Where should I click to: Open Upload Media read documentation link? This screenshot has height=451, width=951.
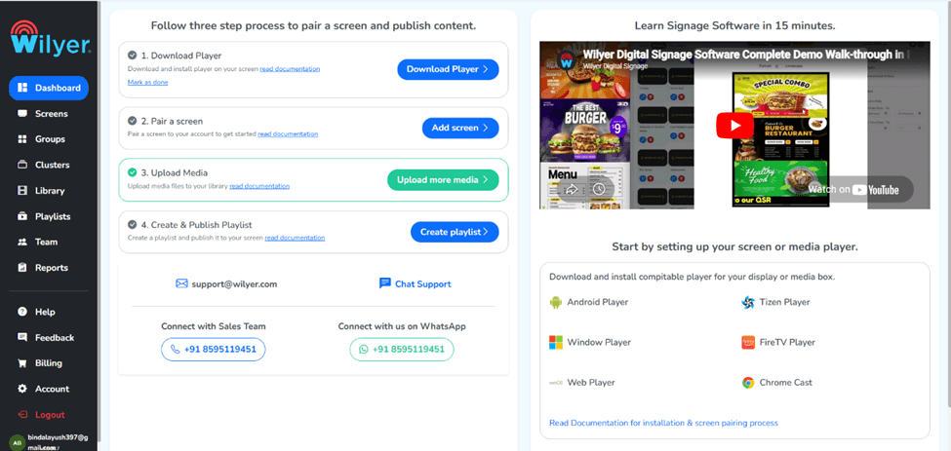[259, 186]
